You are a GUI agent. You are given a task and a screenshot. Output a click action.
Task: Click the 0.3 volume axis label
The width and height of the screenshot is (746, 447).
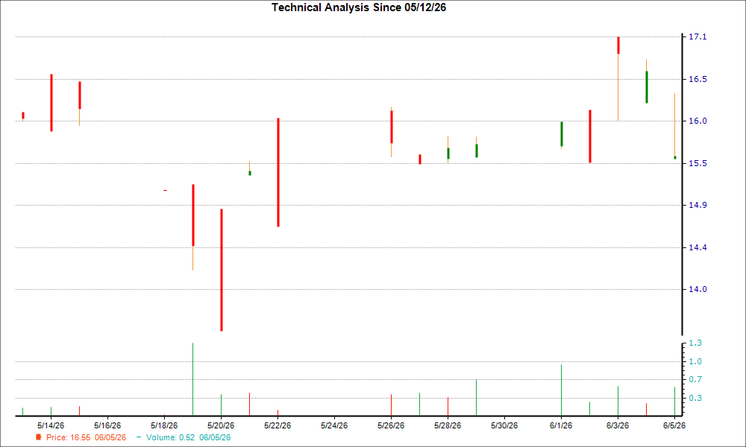(695, 398)
